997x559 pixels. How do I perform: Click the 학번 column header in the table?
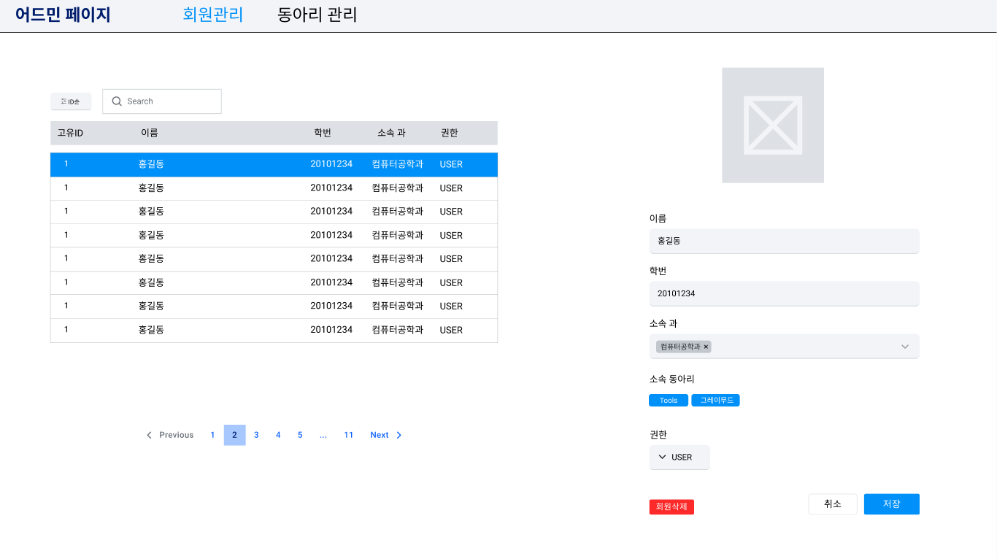(x=323, y=133)
